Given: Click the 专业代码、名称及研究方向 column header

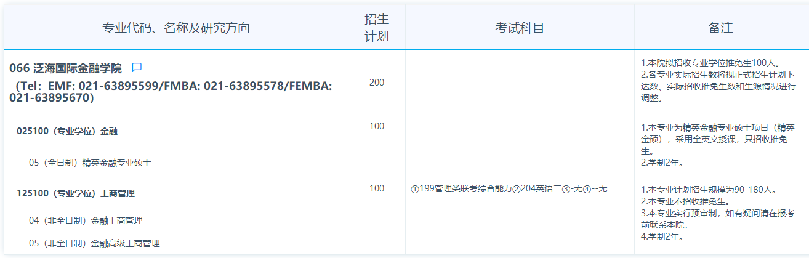Looking at the screenshot, I should click(x=176, y=28).
